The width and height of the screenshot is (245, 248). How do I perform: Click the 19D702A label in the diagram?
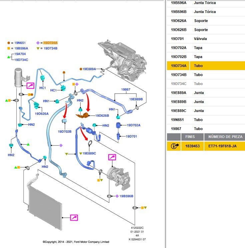click(134, 125)
